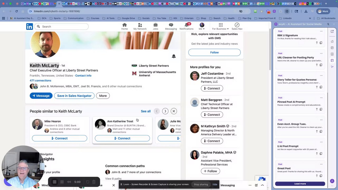Copy the RBK LI Signature post
Screen dimensions: 338x190
[321, 43]
